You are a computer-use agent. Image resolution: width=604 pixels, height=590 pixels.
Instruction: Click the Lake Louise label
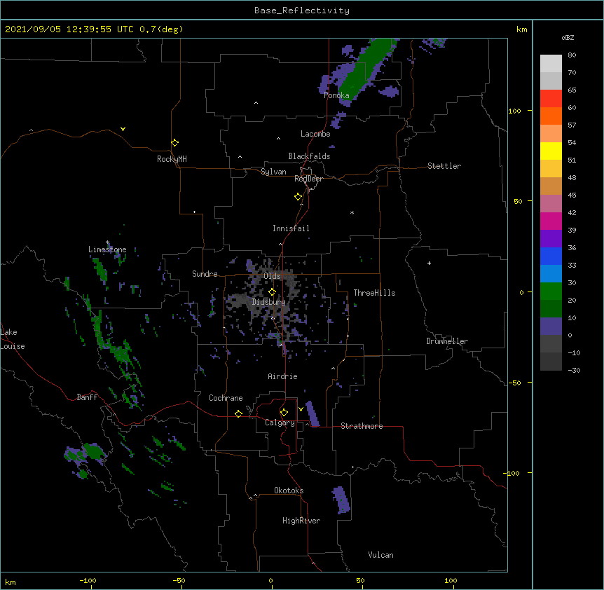tap(13, 339)
